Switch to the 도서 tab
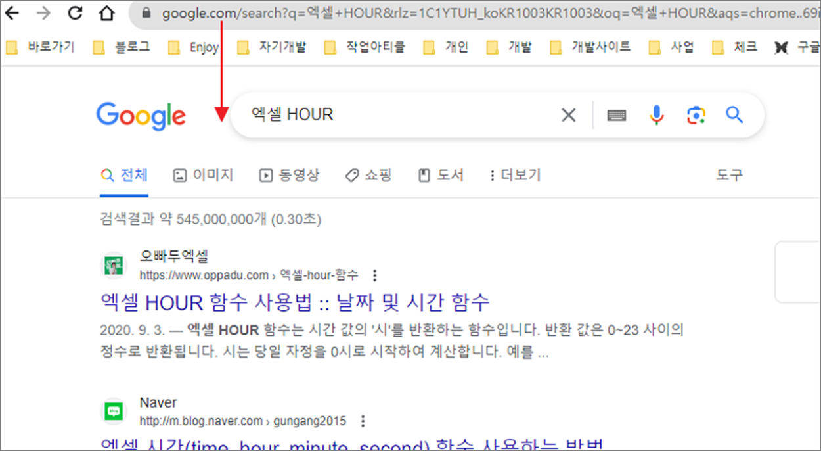Screen dimensions: 821x451 click(x=441, y=176)
